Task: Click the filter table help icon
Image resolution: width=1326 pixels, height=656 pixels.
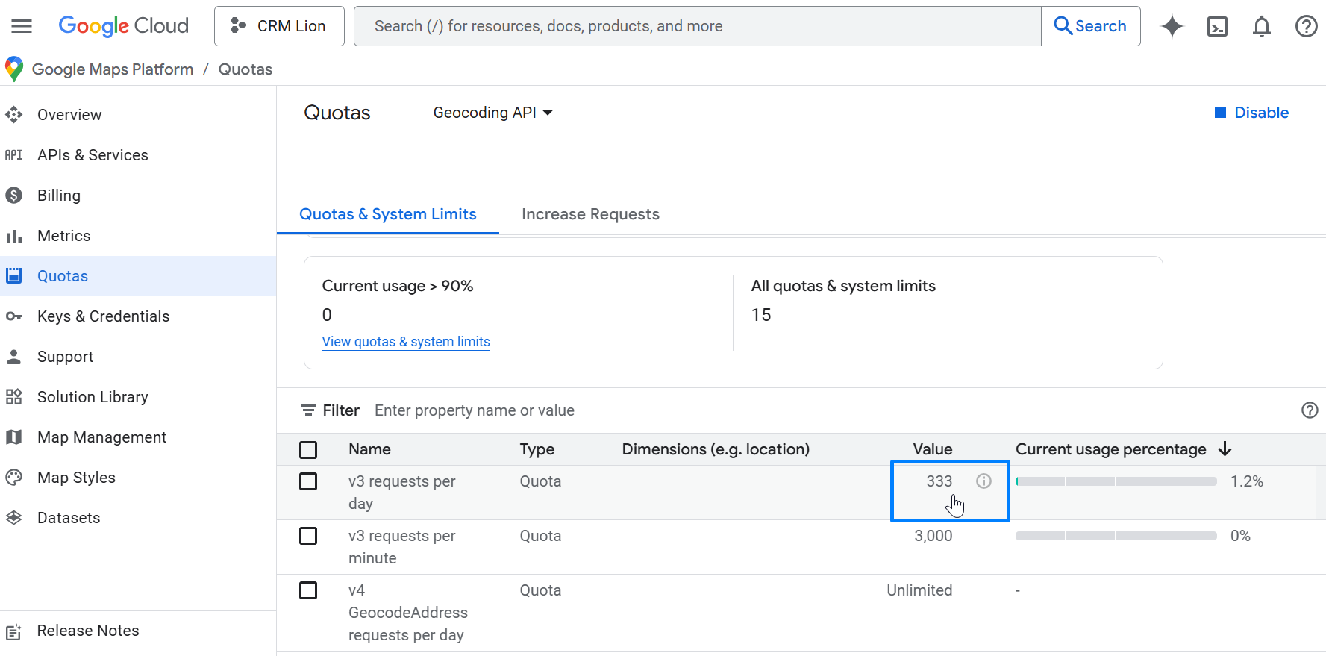Action: (x=1309, y=410)
